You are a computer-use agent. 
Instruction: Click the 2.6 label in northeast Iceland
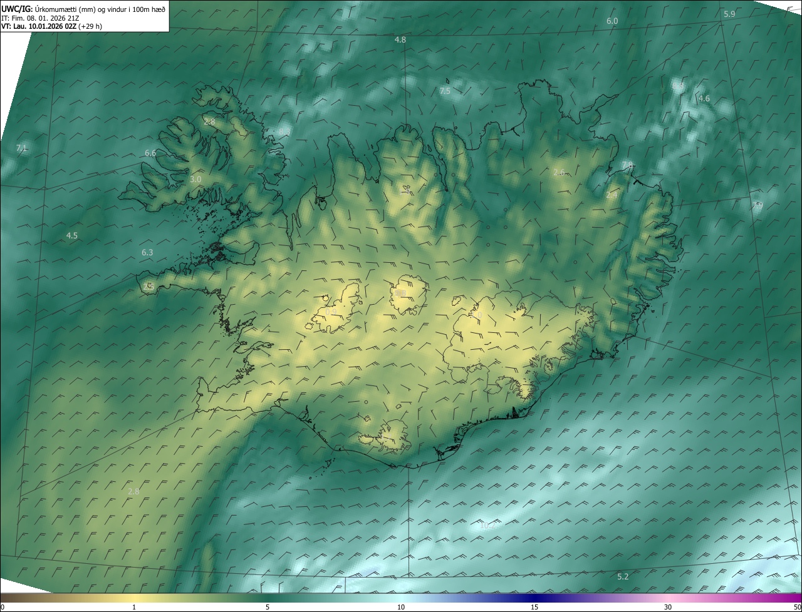[x=559, y=173]
